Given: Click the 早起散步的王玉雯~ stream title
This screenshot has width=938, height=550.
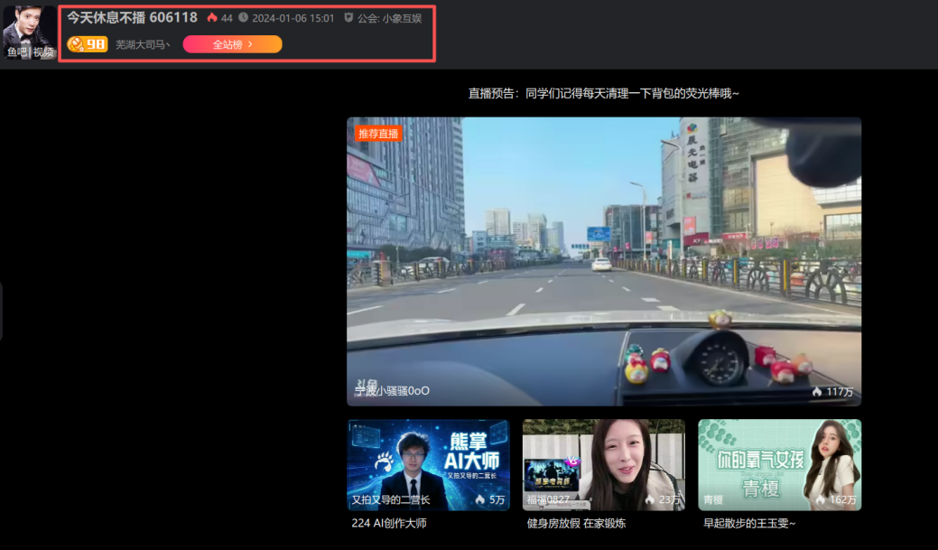Looking at the screenshot, I should 749,523.
